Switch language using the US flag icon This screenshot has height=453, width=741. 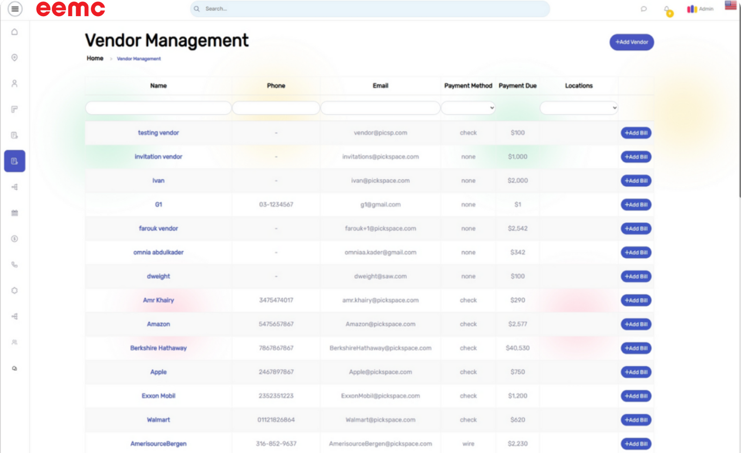tap(731, 6)
